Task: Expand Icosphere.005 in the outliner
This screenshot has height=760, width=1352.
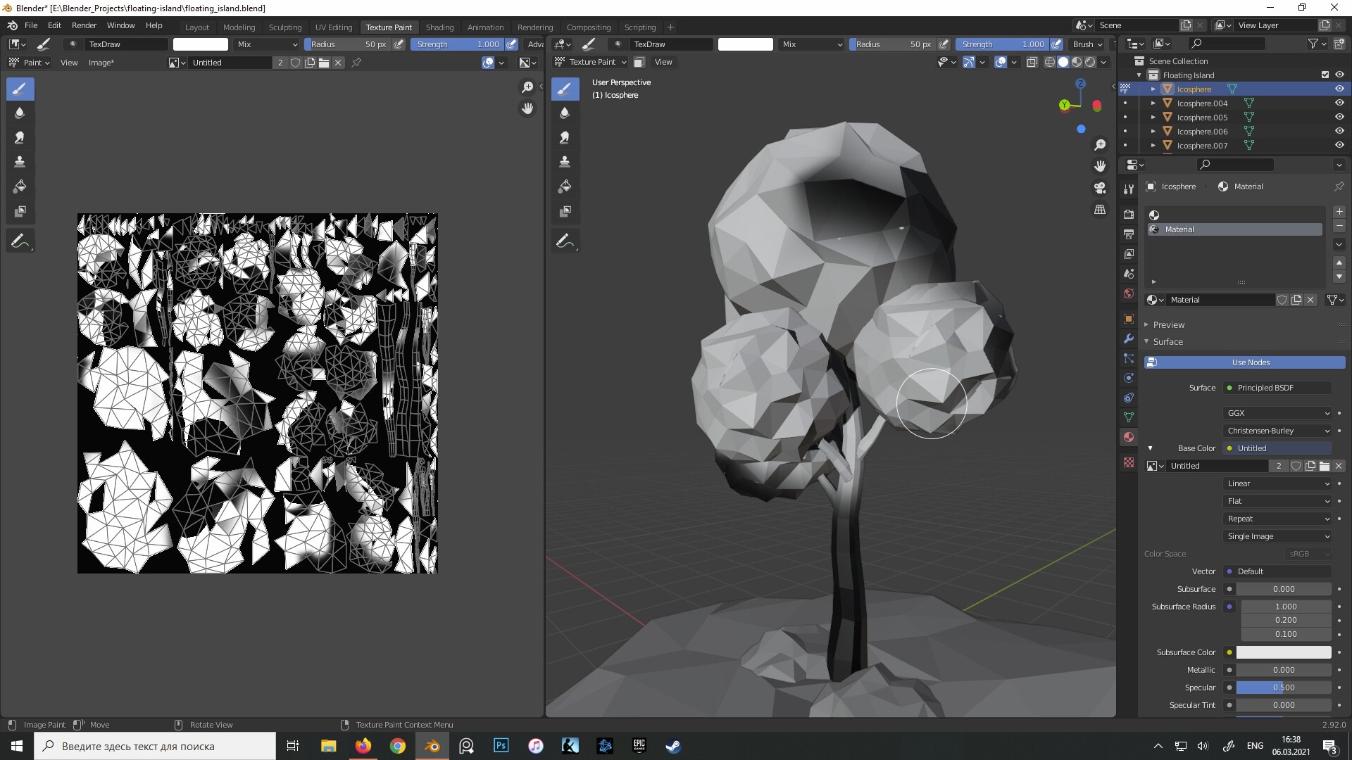Action: coord(1153,118)
